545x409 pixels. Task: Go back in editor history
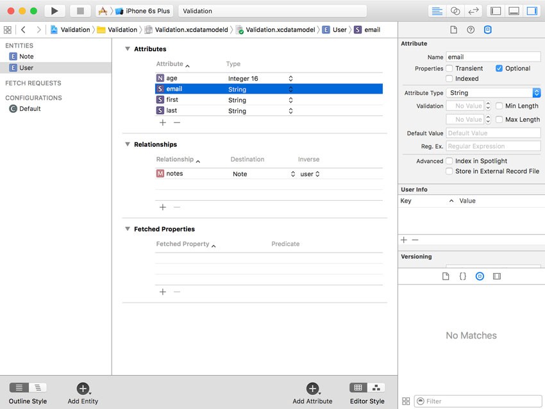23,30
